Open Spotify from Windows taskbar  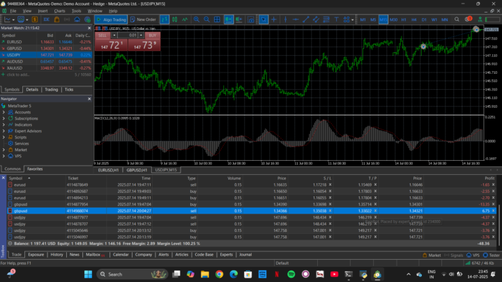click(x=291, y=274)
